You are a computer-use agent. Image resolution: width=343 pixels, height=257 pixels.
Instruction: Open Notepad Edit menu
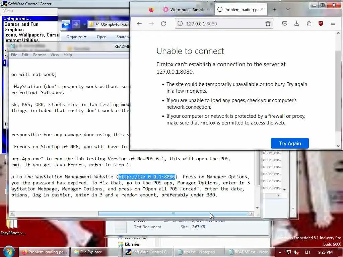tap(25, 55)
